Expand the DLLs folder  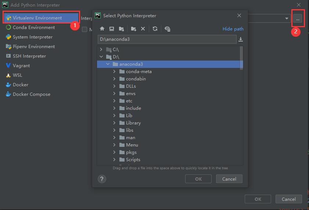click(114, 86)
